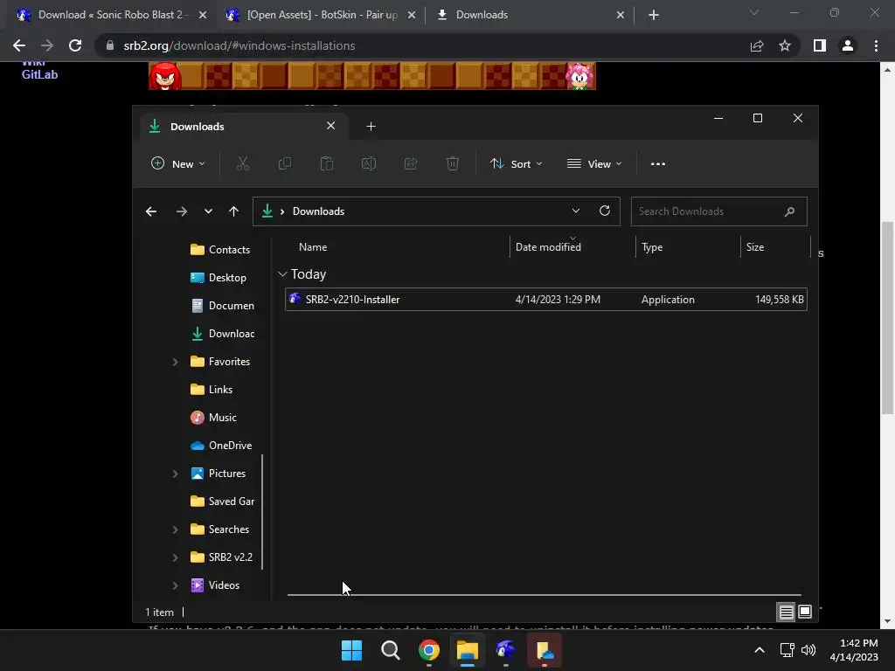Viewport: 895px width, 671px height.
Task: Select SRB2-v2210-Installer file
Action: [545, 300]
